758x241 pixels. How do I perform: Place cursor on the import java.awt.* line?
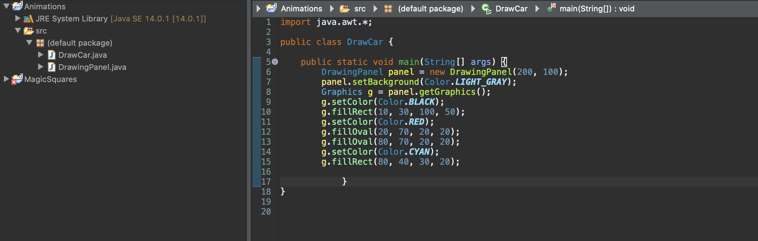326,22
